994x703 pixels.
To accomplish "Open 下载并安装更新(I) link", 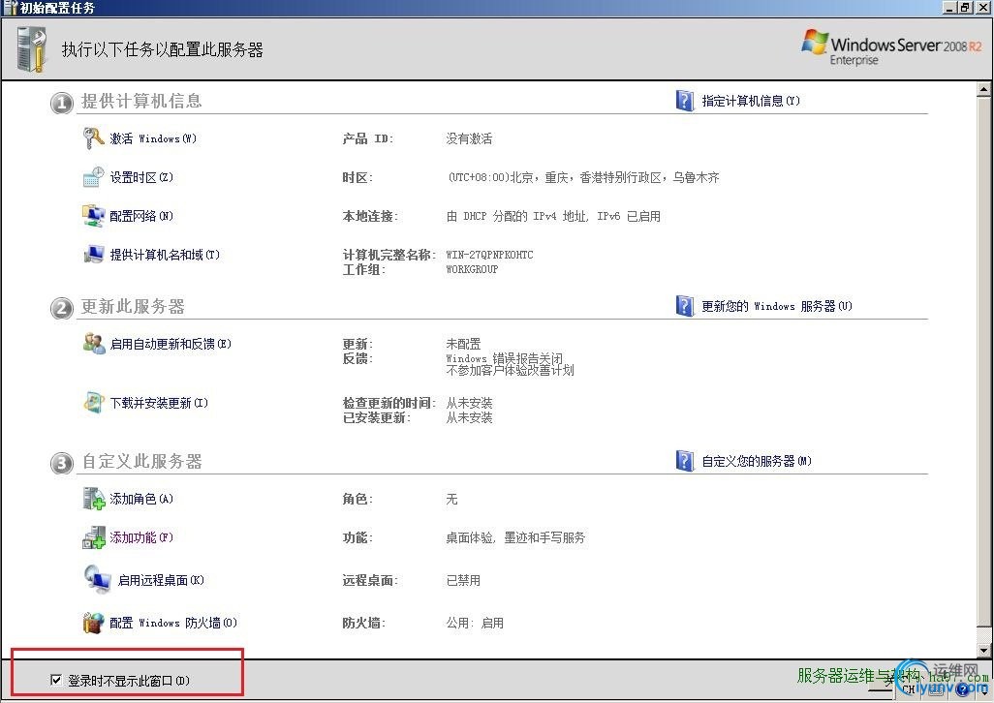I will 159,403.
